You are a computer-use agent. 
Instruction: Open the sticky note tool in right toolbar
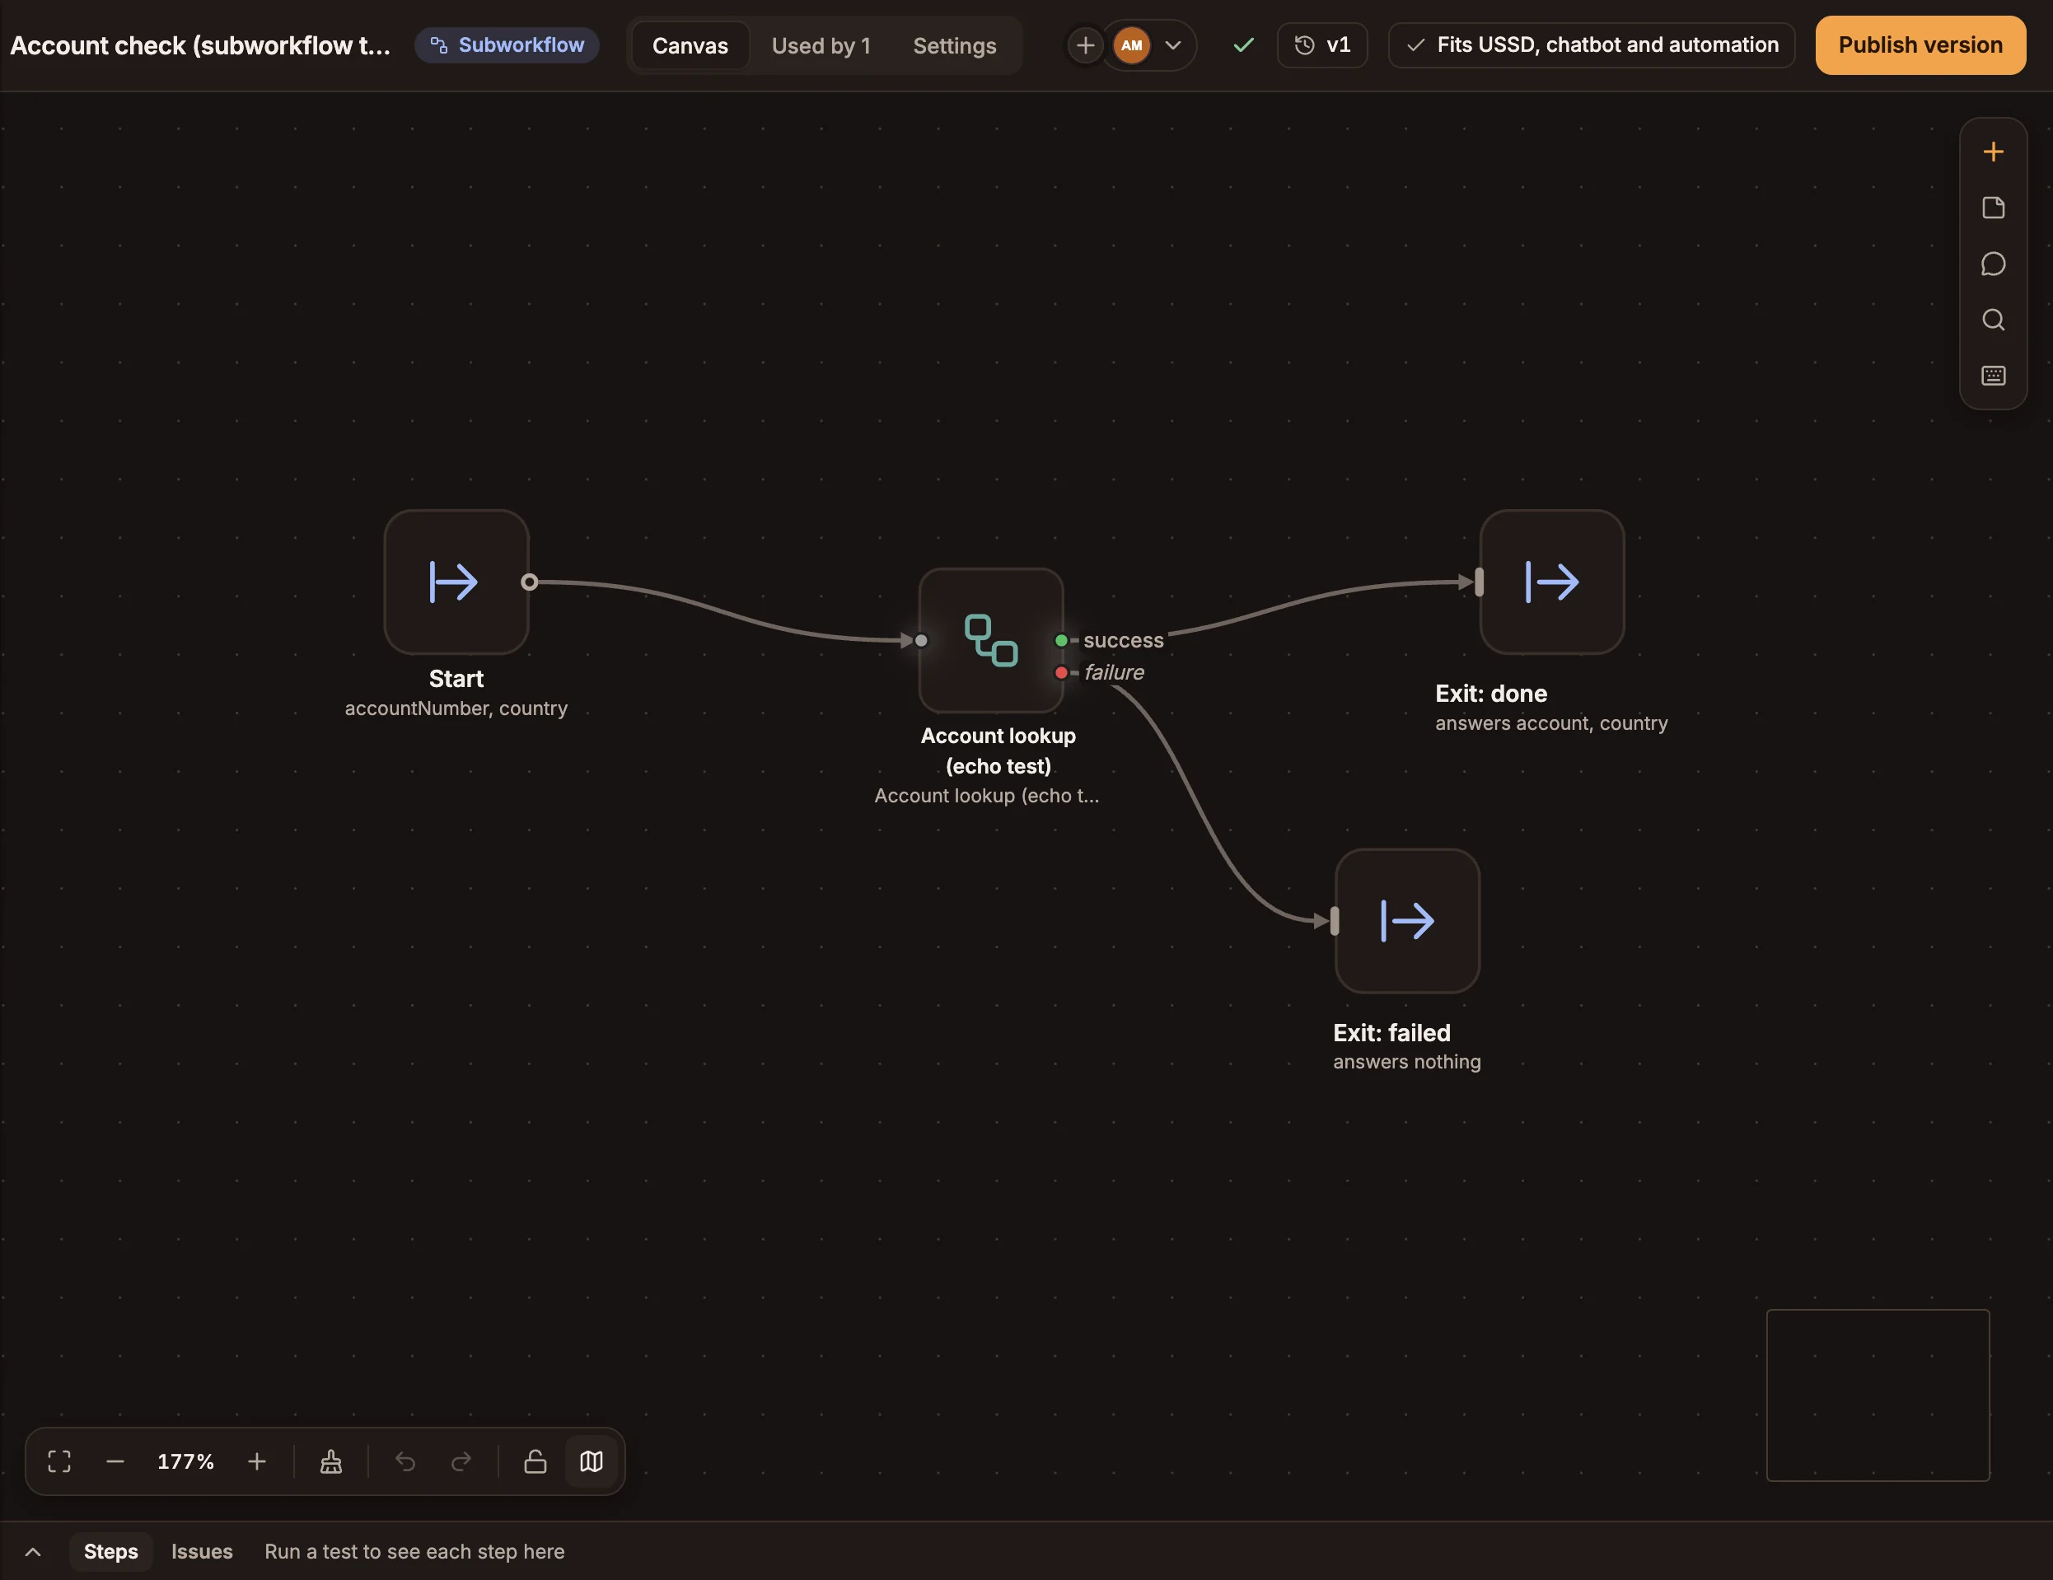1993,208
